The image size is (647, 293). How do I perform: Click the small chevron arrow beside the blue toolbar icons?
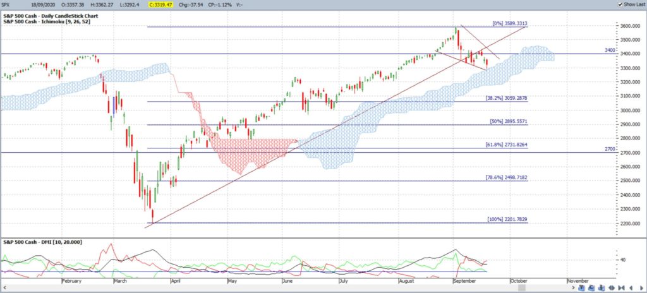(573, 287)
